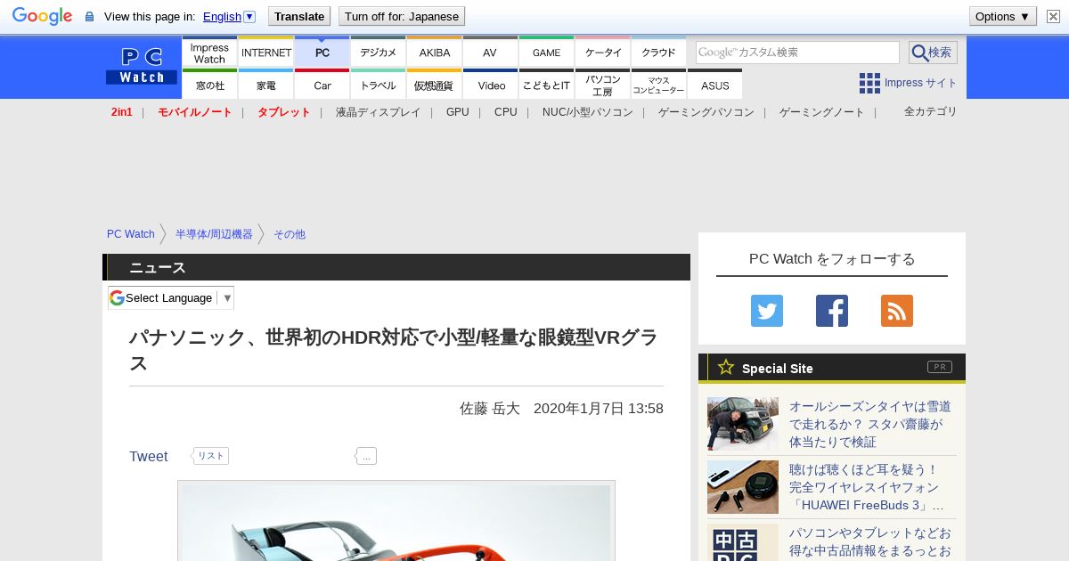Open the Car tab
Screen dimensions: 1069x561
(322, 85)
